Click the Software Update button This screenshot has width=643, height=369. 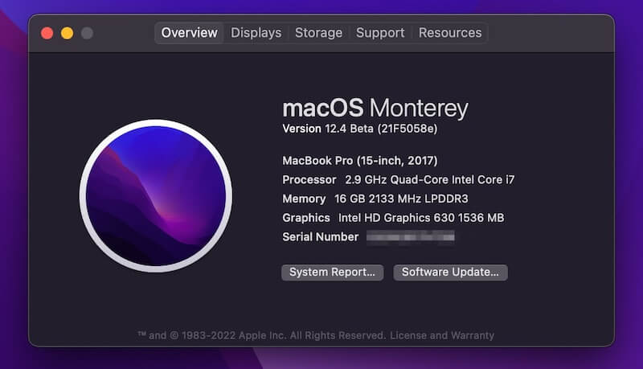pos(450,273)
